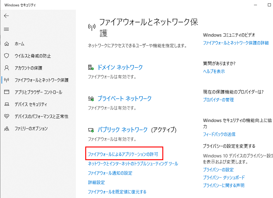Click プロバイダーの管理 link
The image size is (273, 198).
(219, 100)
